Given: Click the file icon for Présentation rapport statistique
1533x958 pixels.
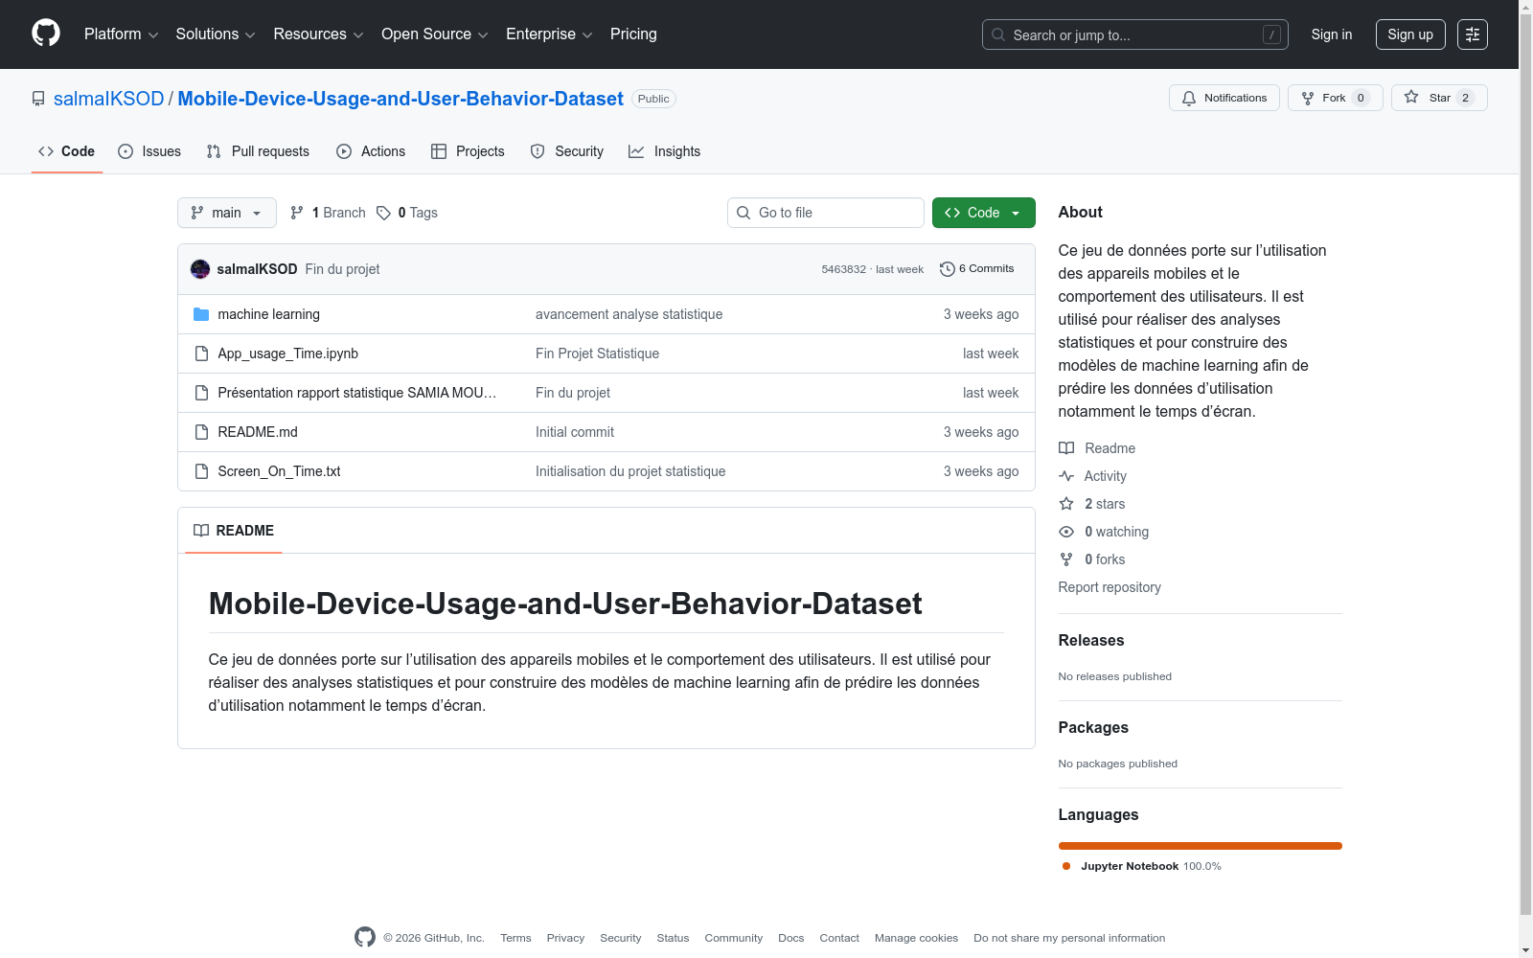Looking at the screenshot, I should click(x=201, y=393).
